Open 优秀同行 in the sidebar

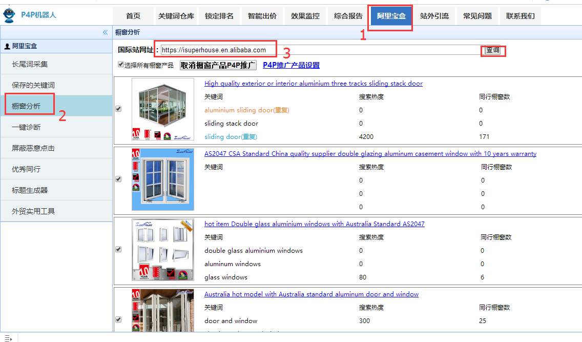click(x=56, y=169)
